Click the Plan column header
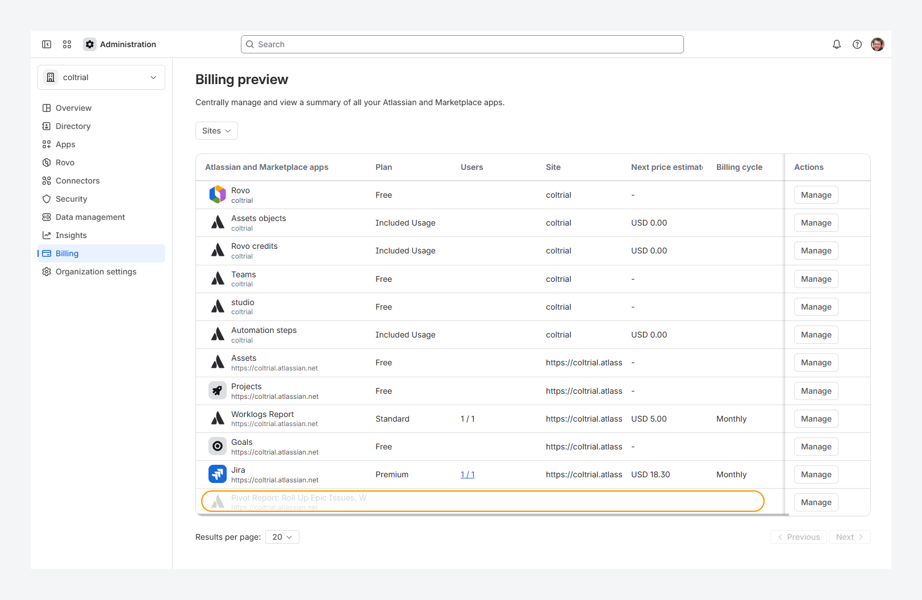Screen dimensions: 922x600 click(x=383, y=167)
